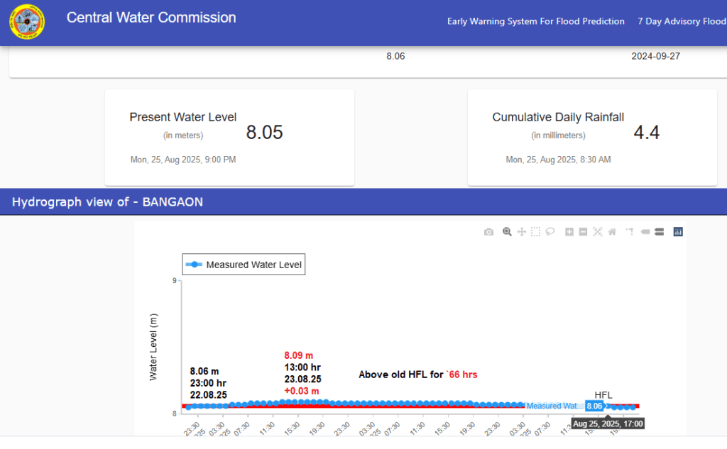Enable compare data on hover

point(659,232)
